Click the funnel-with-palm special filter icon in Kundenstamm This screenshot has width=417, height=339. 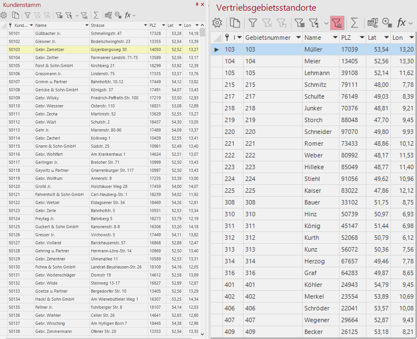coord(69,15)
